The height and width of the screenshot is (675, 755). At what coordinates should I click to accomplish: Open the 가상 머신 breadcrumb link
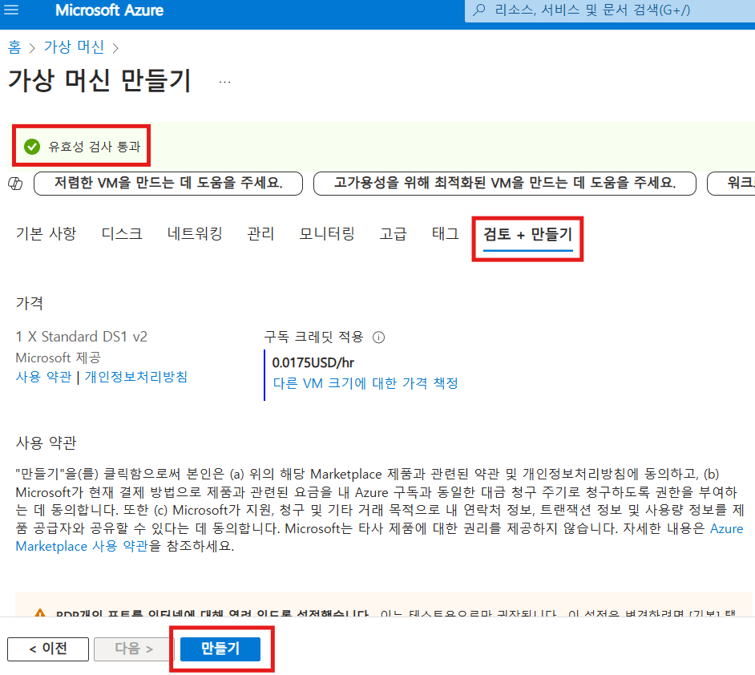tap(74, 47)
